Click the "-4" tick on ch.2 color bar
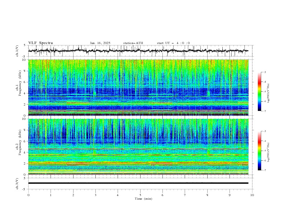 coord(264,141)
